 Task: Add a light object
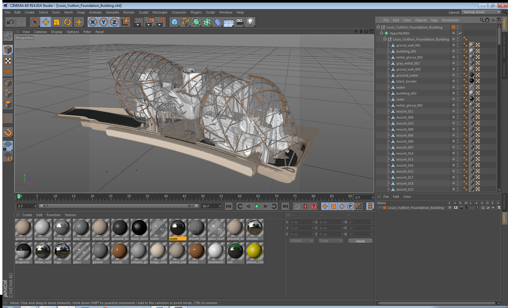(x=250, y=22)
